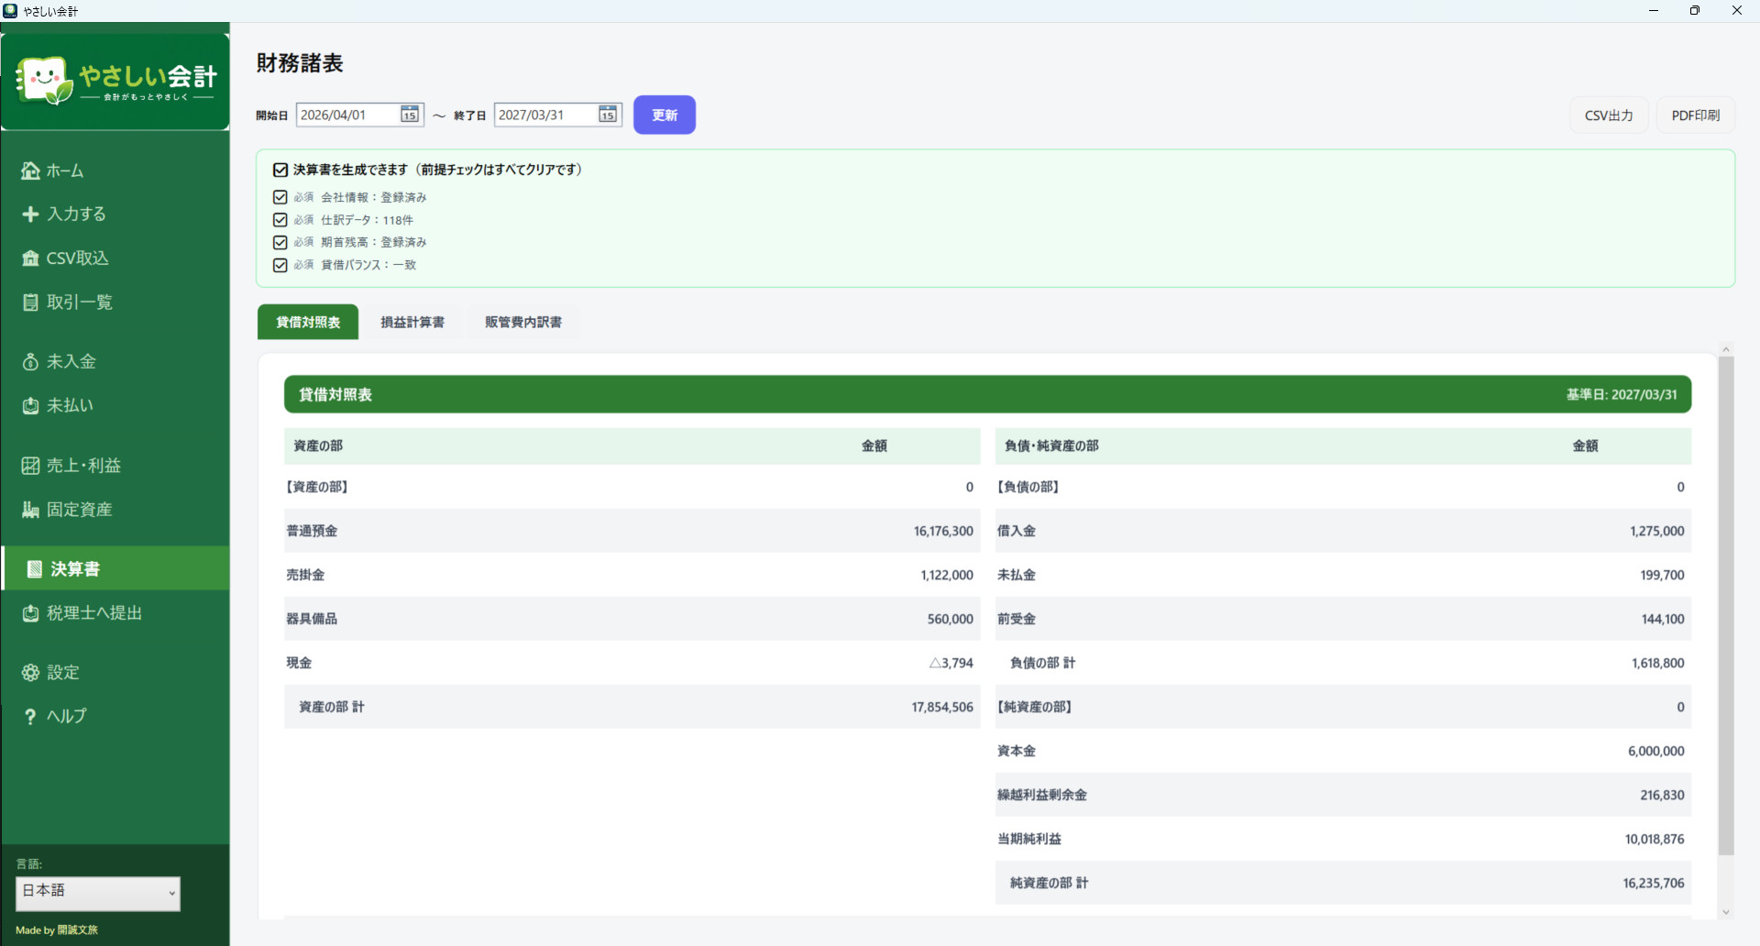Switch to the 損益計算書 tab

pos(412,323)
